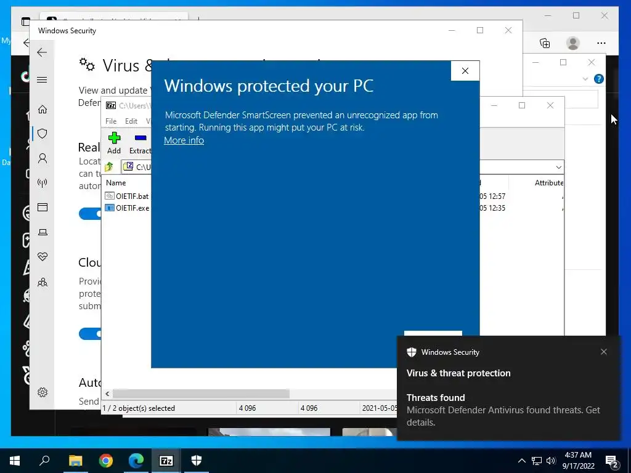Open the Edge profile avatar
Image resolution: width=631 pixels, height=473 pixels.
(572, 43)
